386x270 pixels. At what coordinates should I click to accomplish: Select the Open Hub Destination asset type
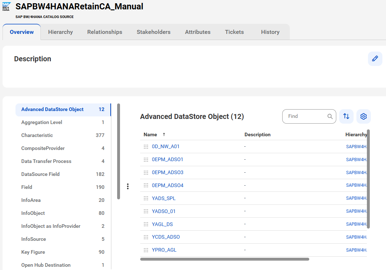tap(63, 265)
